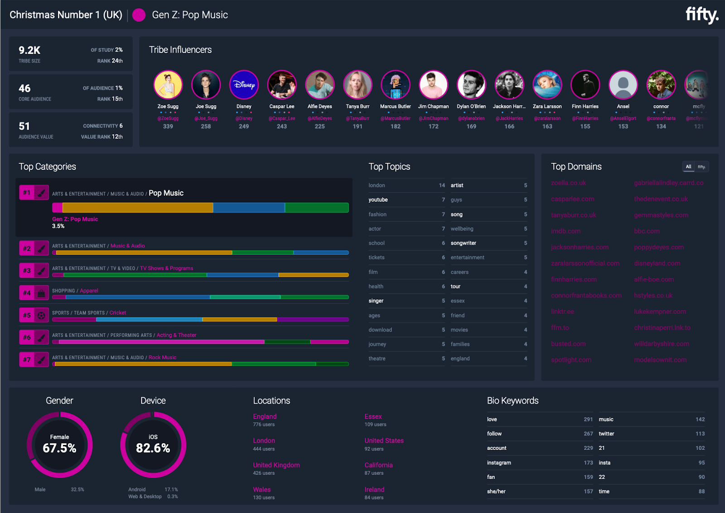The width and height of the screenshot is (725, 513).
Task: Open Marcus Butler avatar
Action: point(396,84)
